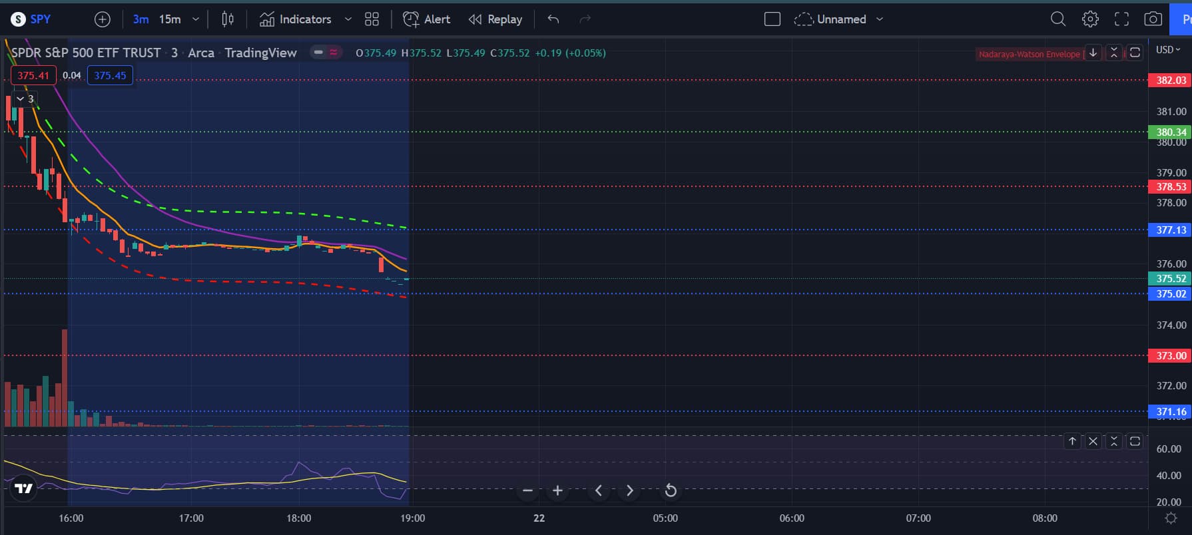The width and height of the screenshot is (1192, 535).
Task: Click the Nadaraya-Watson Envelope label
Action: click(x=1030, y=54)
